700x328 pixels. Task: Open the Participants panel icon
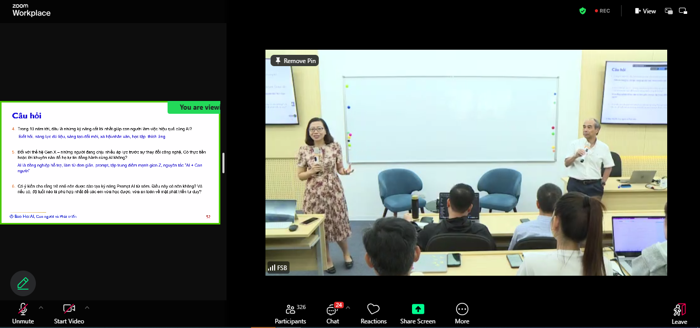(290, 310)
